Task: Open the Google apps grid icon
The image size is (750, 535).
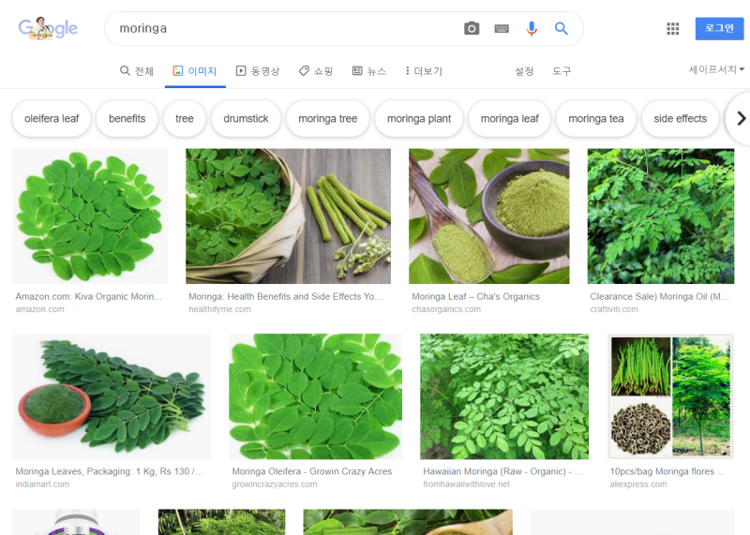Action: pos(672,29)
